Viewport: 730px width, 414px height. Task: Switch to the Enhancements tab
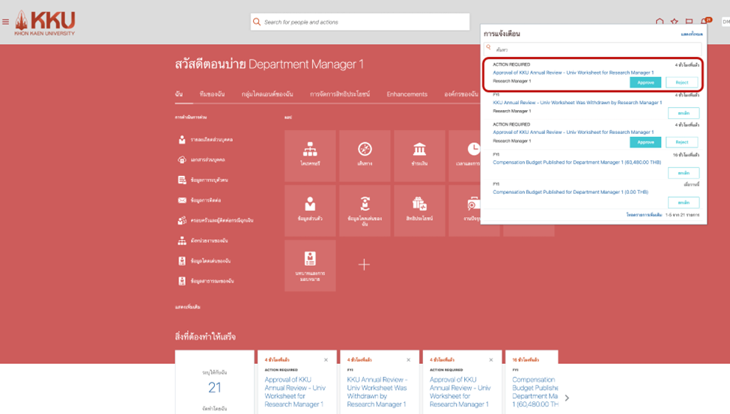407,94
